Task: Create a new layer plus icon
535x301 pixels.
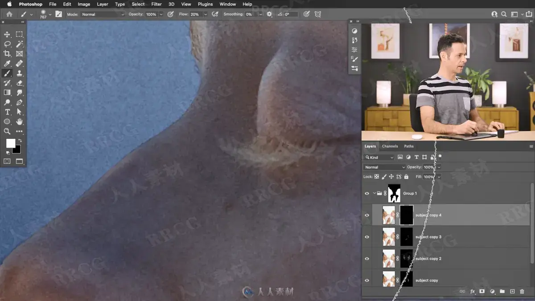Action: (512, 292)
